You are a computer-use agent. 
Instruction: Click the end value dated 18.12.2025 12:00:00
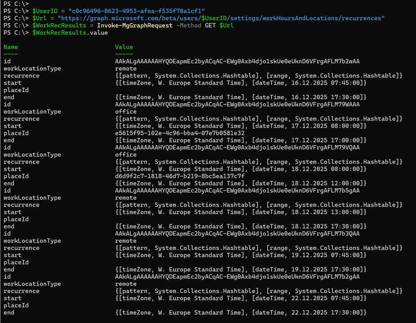241,184
